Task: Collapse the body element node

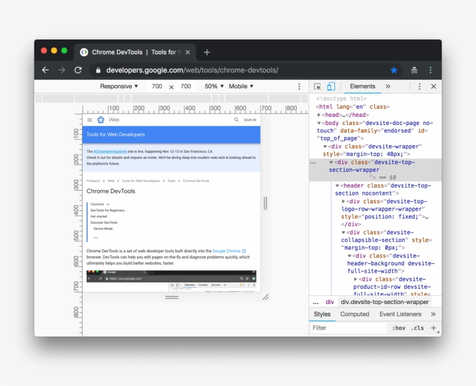Action: coord(319,123)
